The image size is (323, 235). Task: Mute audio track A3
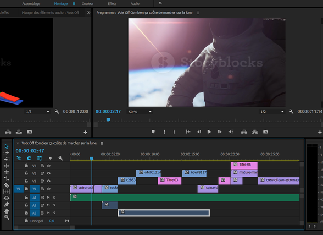click(x=48, y=213)
